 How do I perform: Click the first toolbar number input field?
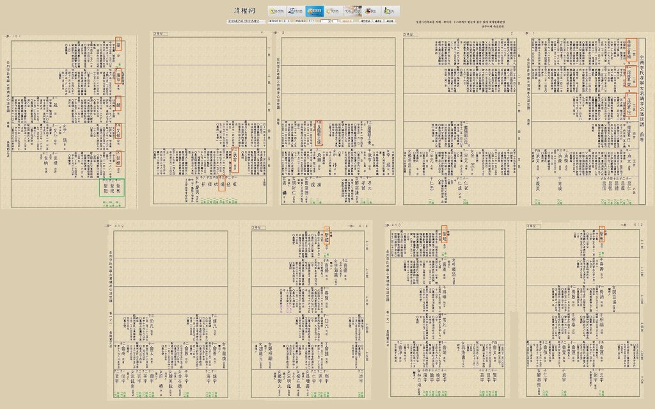pyautogui.click(x=326, y=21)
